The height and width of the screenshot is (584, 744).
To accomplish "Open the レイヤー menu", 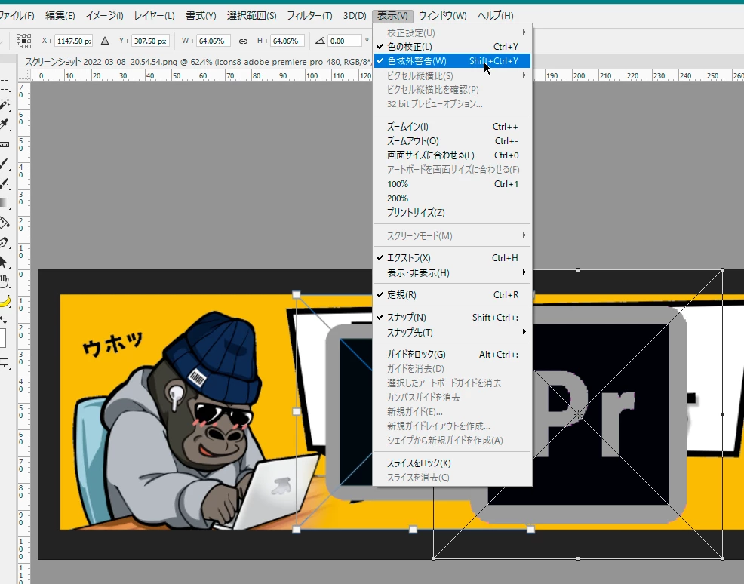I will click(154, 16).
